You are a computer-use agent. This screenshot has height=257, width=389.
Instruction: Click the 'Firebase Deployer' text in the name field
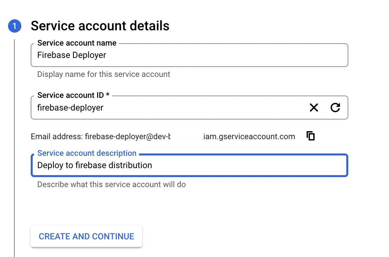[72, 55]
